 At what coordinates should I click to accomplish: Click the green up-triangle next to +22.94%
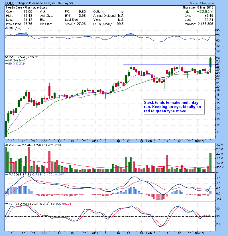[187, 12]
